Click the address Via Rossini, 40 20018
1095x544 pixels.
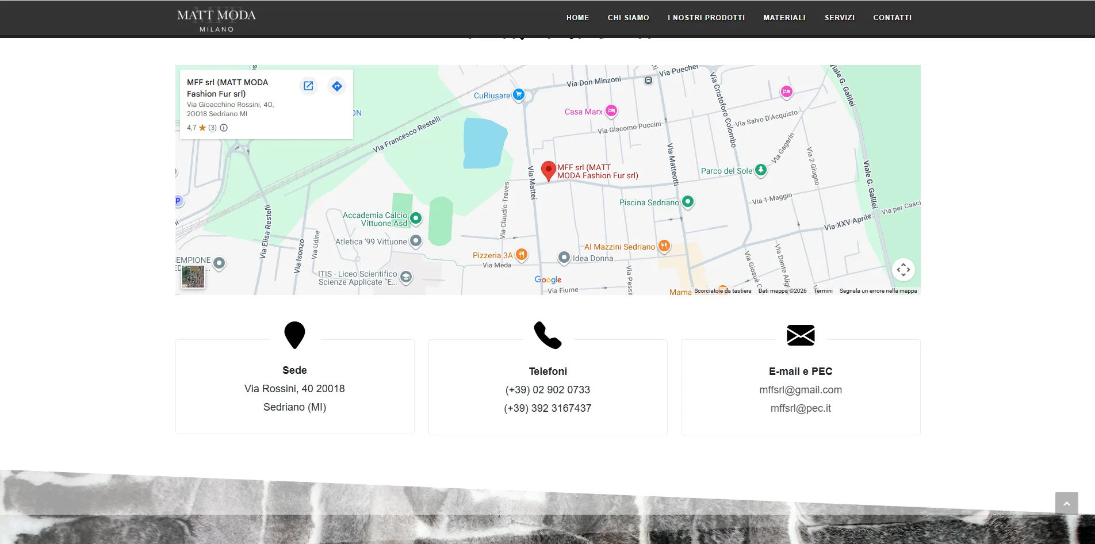pos(294,389)
